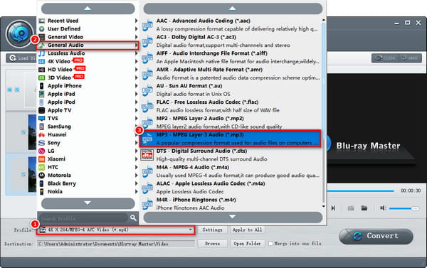
Task: Mute audio with speaker icon
Action: point(384,208)
